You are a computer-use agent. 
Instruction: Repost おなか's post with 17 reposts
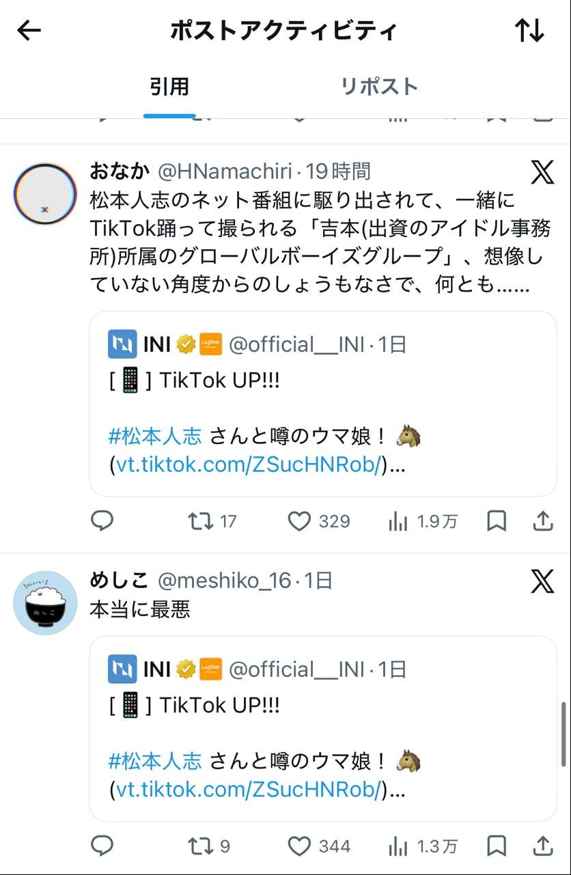(x=201, y=522)
